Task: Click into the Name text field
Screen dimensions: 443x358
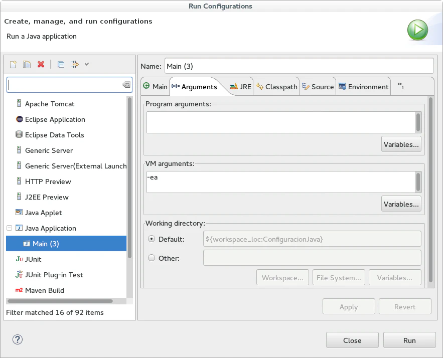Action: tap(299, 66)
